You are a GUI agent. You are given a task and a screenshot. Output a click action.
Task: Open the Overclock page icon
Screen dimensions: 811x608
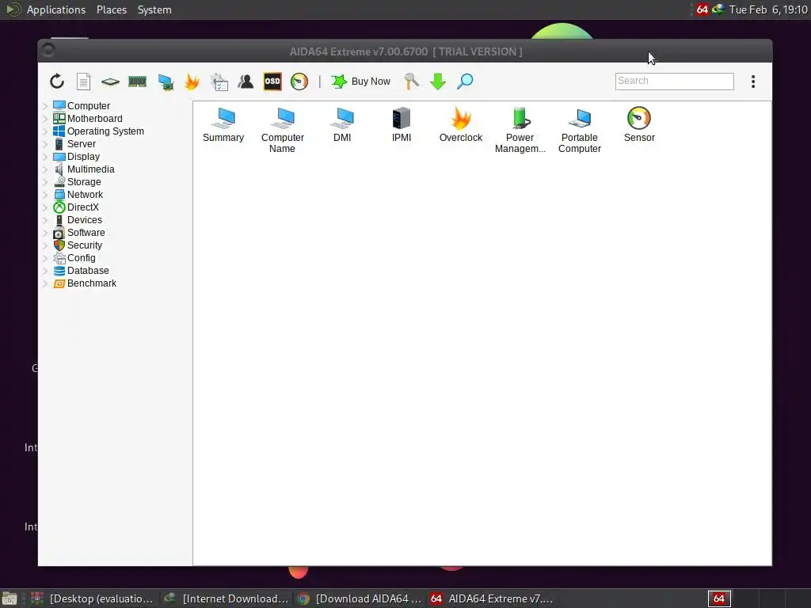pos(461,124)
